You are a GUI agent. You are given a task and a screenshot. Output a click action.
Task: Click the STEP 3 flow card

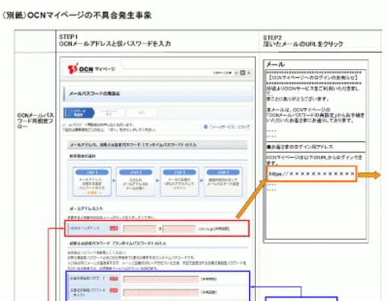tap(180, 182)
